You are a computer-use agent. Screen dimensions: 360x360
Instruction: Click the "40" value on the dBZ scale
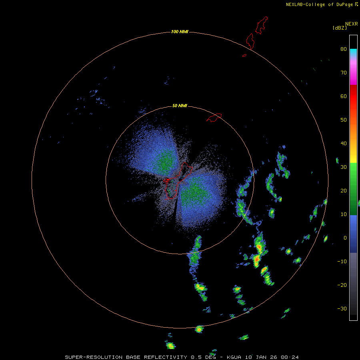pyautogui.click(x=344, y=144)
